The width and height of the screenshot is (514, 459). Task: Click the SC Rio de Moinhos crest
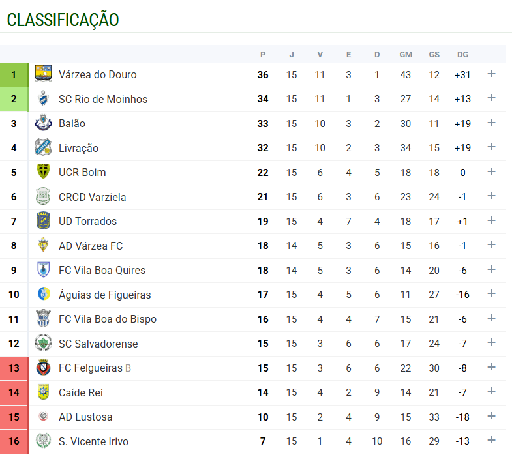[43, 99]
